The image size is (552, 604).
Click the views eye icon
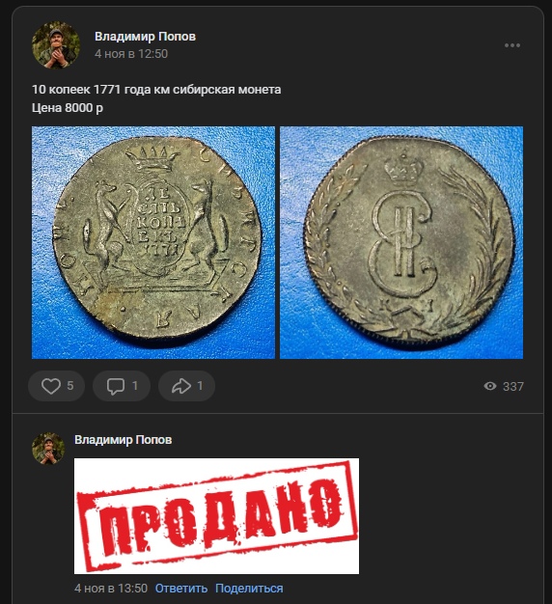490,386
